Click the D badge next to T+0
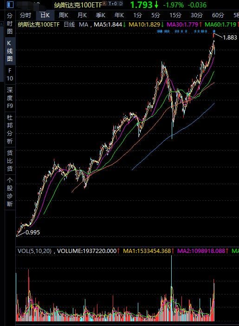 point(121,4)
